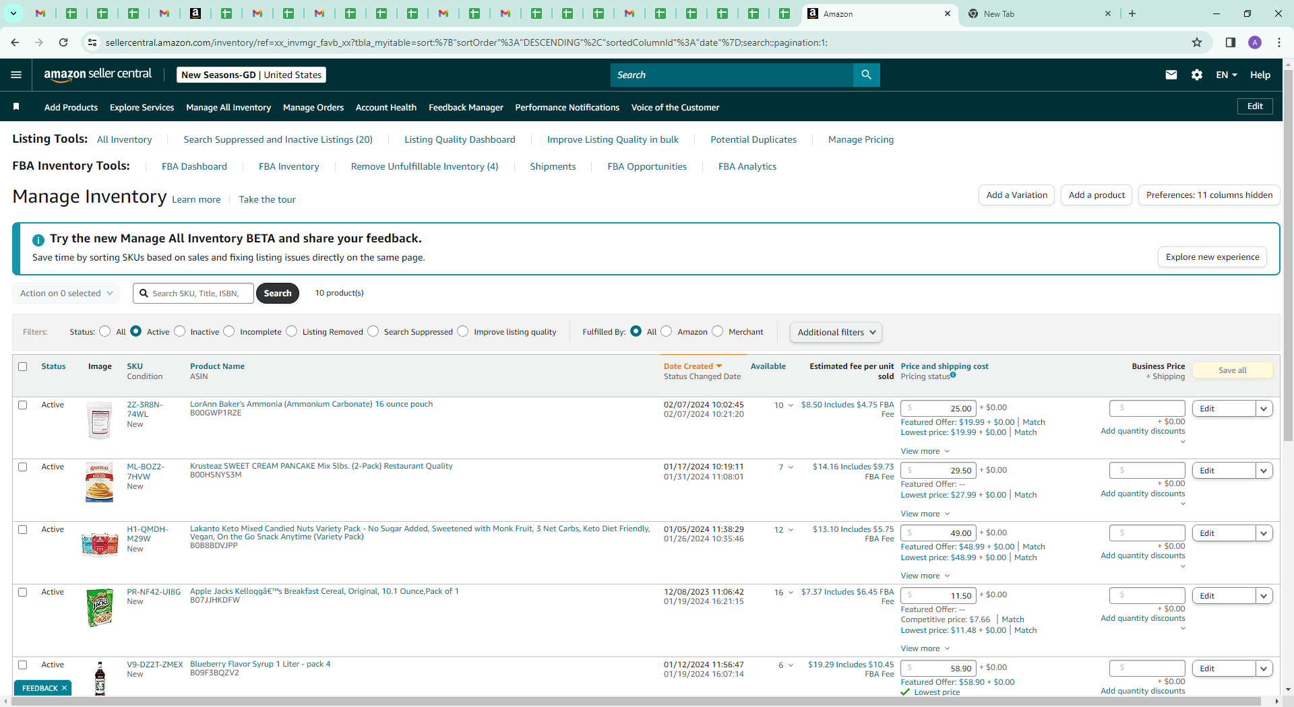This screenshot has height=707, width=1294.
Task: Open the EN language dropdown
Action: click(x=1227, y=75)
